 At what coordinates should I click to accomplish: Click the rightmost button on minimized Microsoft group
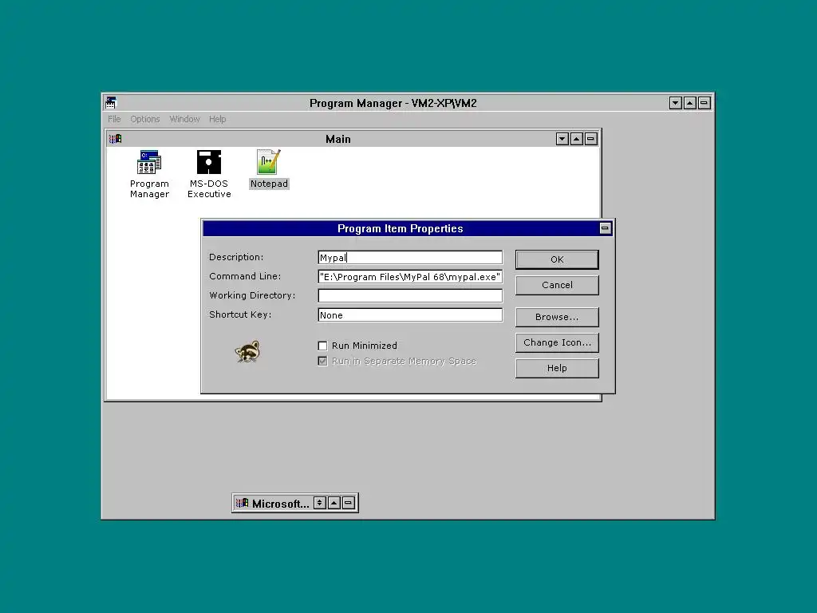pos(349,503)
